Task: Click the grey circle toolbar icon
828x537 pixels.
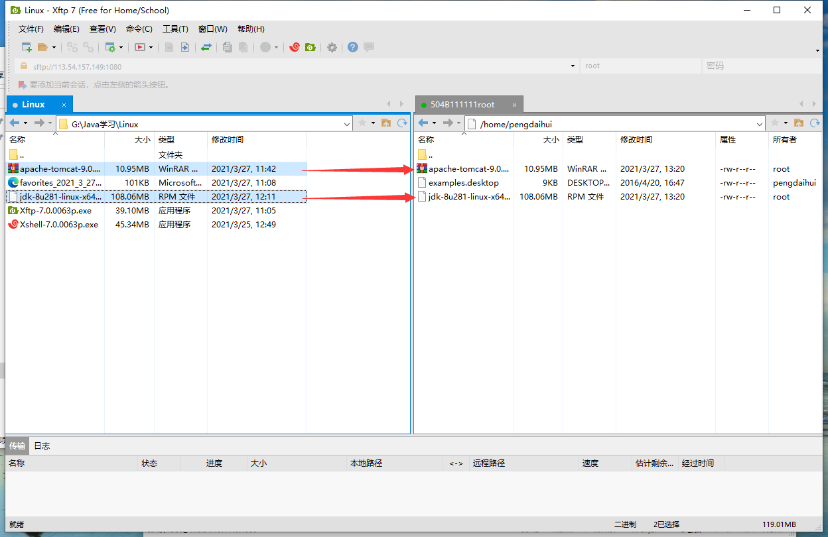Action: (265, 47)
